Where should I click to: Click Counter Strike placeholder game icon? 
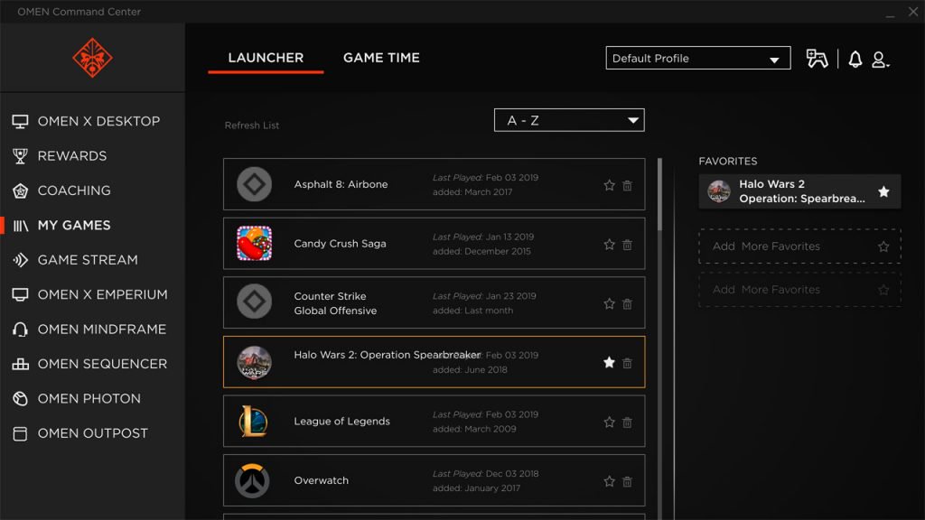254,302
